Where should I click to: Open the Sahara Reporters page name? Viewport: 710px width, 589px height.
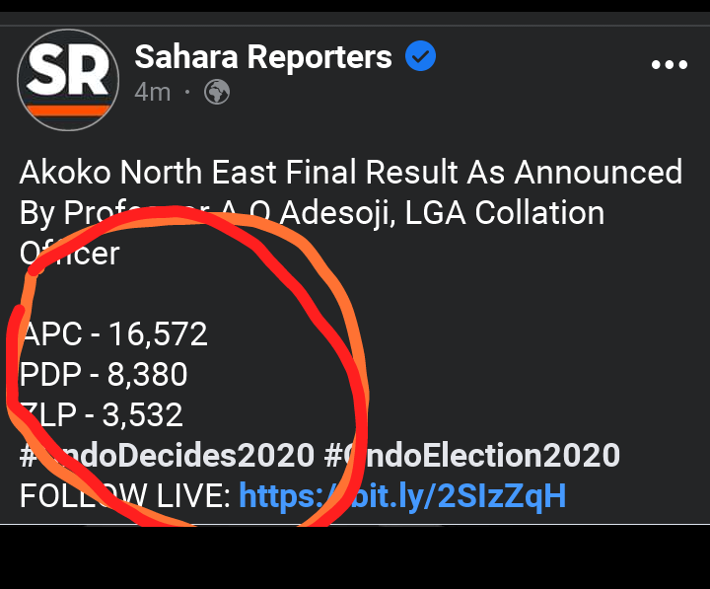click(263, 57)
